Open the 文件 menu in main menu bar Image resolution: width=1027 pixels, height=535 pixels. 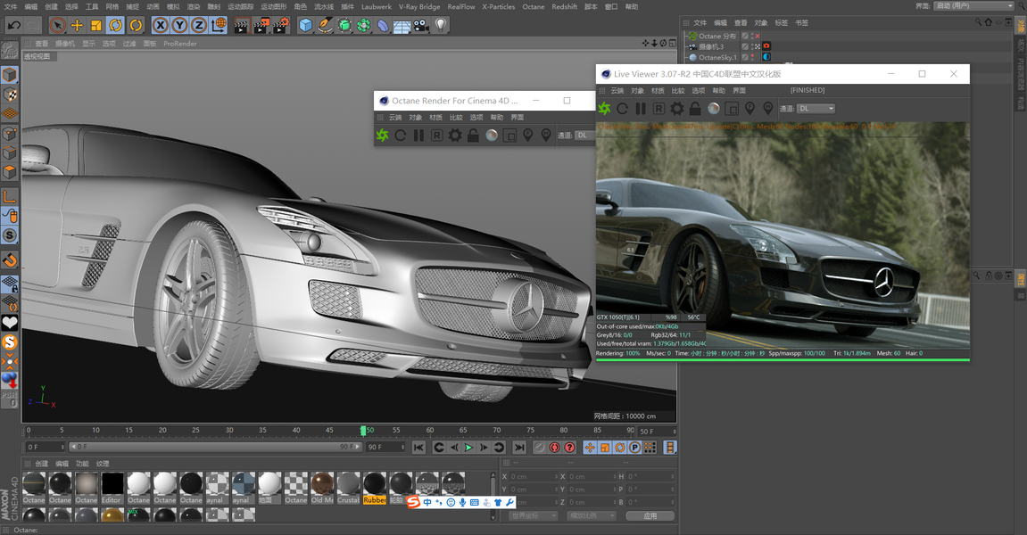11,6
